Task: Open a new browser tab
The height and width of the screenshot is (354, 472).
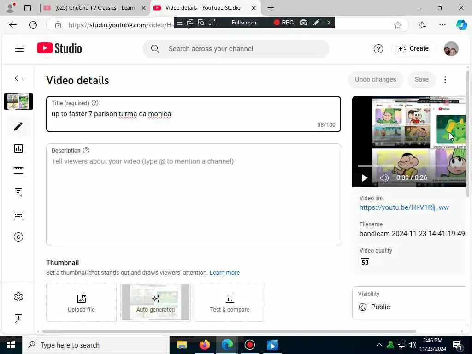Action: tap(271, 8)
